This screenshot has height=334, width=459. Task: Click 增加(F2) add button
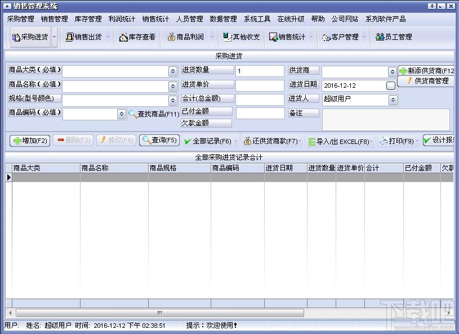30,141
